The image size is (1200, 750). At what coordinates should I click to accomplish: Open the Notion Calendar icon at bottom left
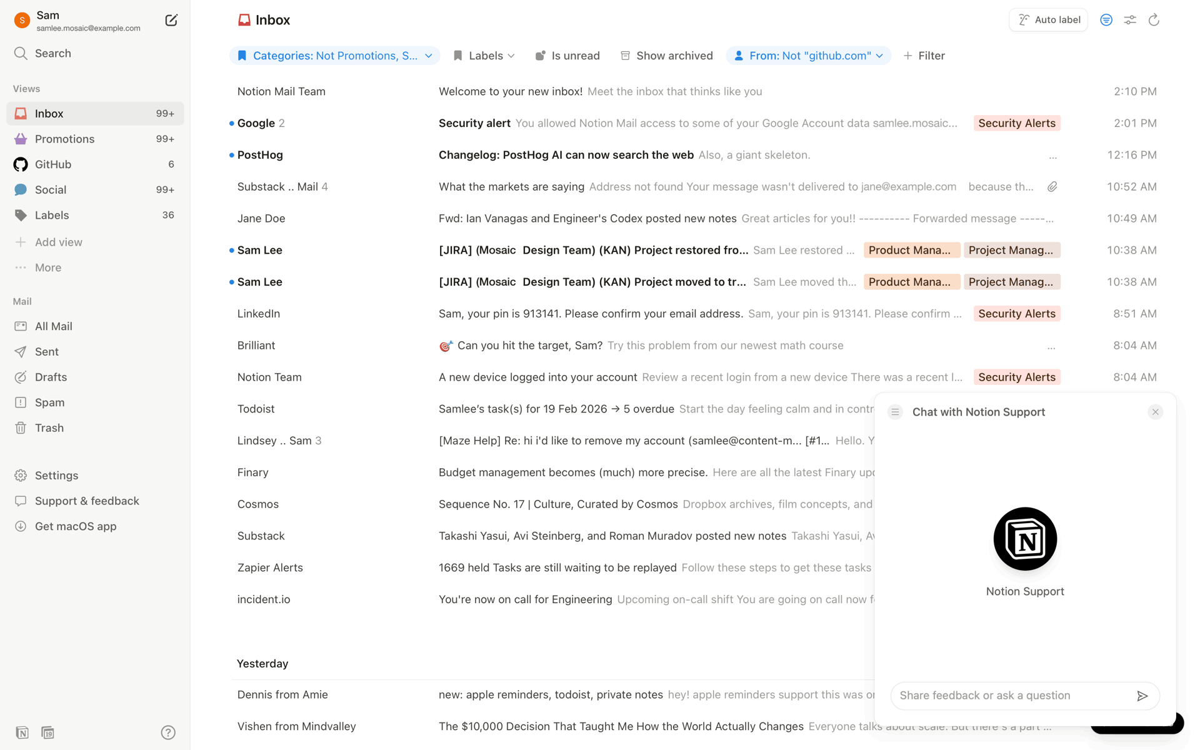pyautogui.click(x=47, y=732)
